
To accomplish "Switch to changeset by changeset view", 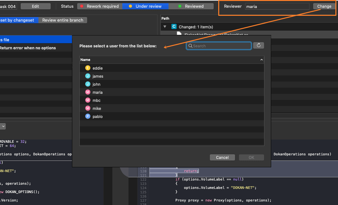I will 19,20.
